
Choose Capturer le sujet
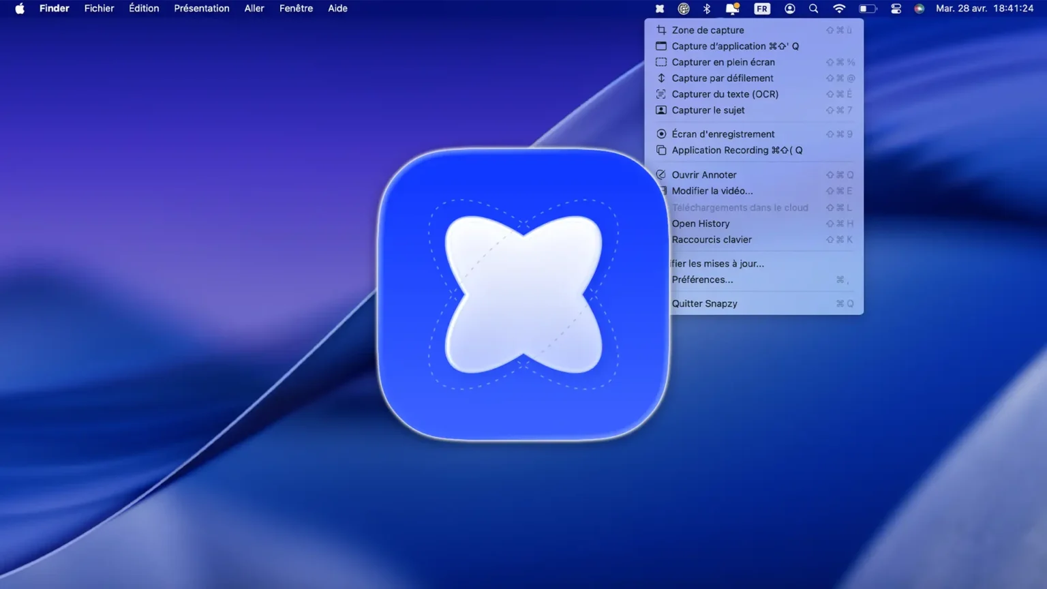pyautogui.click(x=754, y=110)
